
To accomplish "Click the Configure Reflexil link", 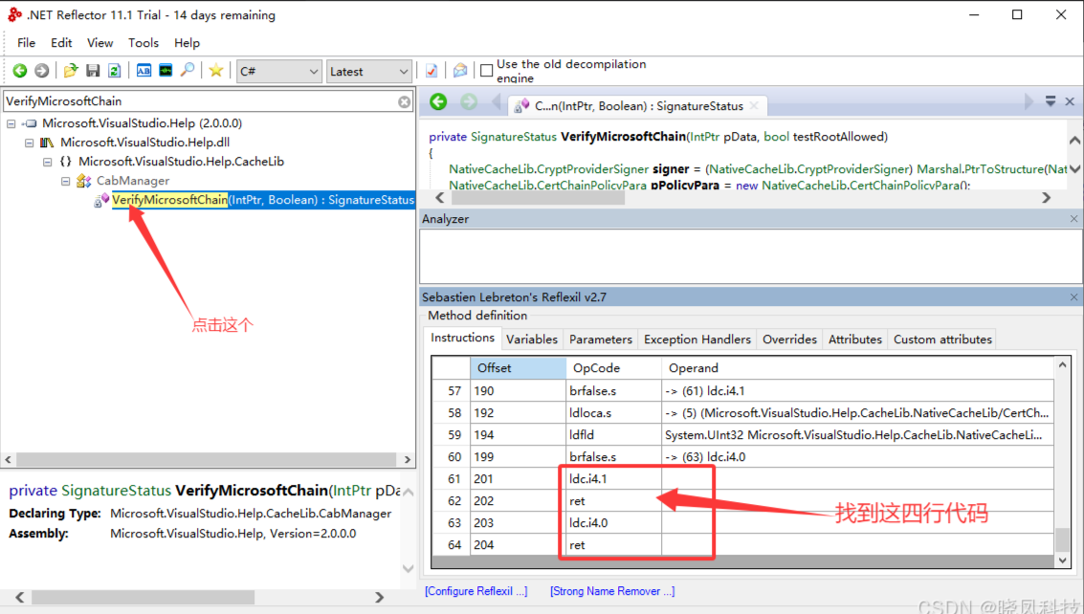I will click(x=476, y=591).
